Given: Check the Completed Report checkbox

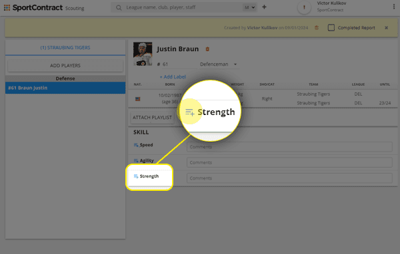Looking at the screenshot, I should (331, 28).
